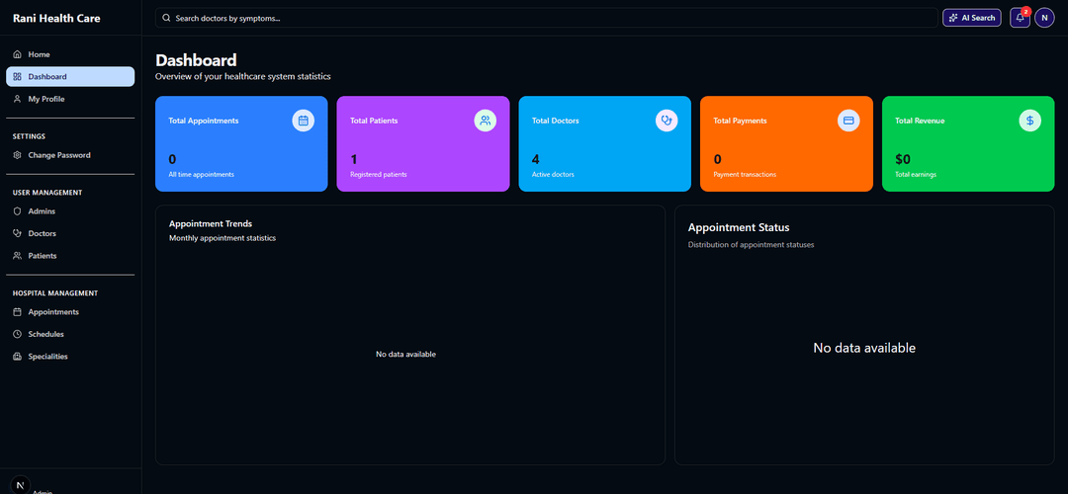Navigate to Admins under User Management
This screenshot has height=494, width=1068.
pos(42,211)
